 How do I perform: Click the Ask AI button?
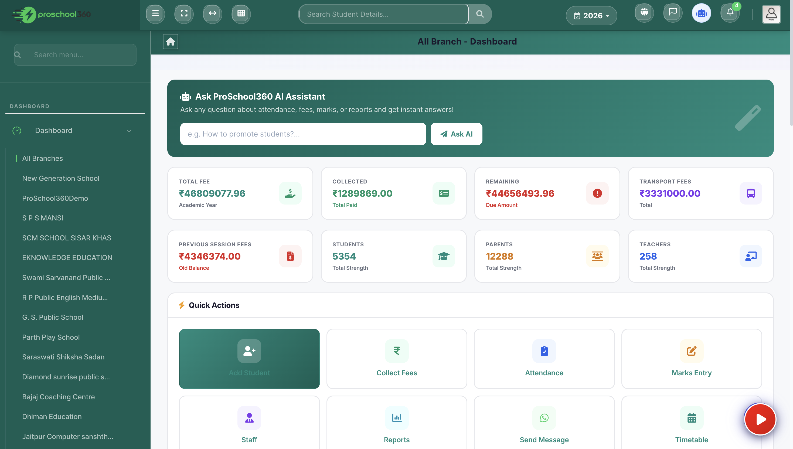pos(456,134)
